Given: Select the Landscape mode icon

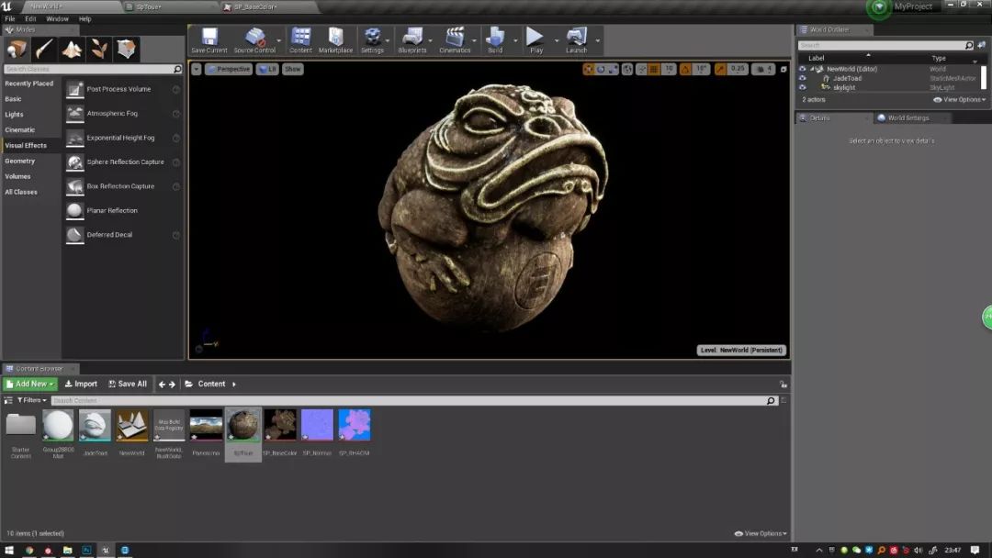Looking at the screenshot, I should (72, 50).
